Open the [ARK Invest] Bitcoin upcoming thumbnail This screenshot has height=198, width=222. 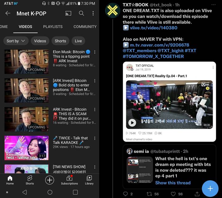(27, 90)
